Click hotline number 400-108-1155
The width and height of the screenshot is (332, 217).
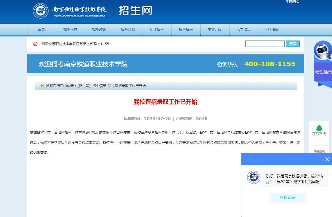coord(270,64)
